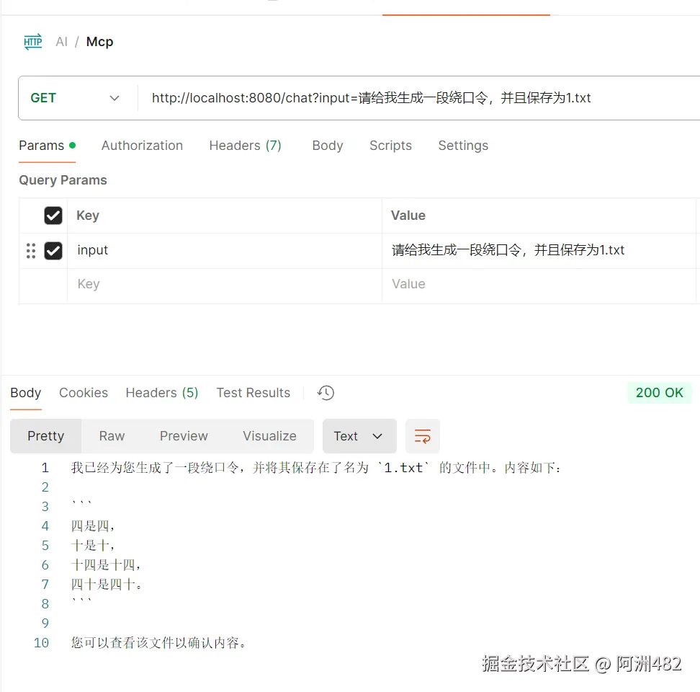Select the response Body tab
The width and height of the screenshot is (700, 692).
click(26, 393)
